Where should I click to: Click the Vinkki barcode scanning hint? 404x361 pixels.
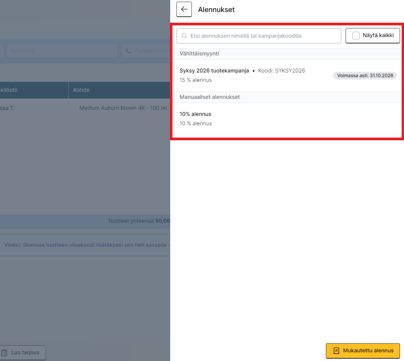click(85, 245)
